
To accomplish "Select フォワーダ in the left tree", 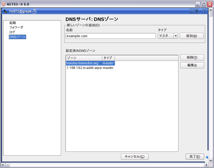I will (16, 27).
